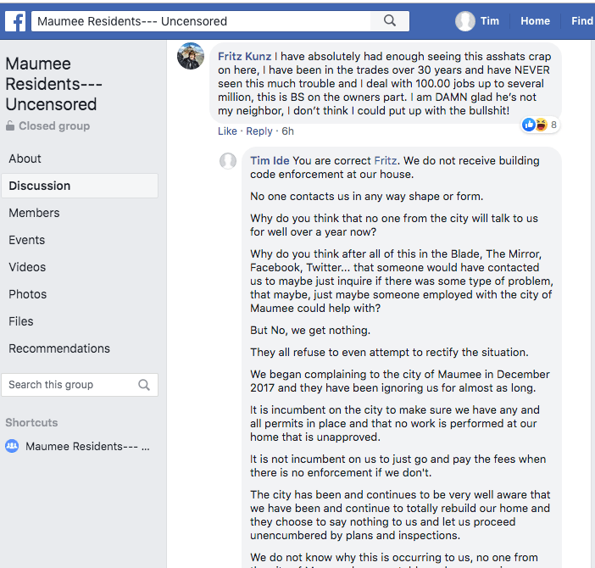This screenshot has height=568, width=595.
Task: Click the reaction icons on Fritz's comment
Action: pyautogui.click(x=535, y=125)
